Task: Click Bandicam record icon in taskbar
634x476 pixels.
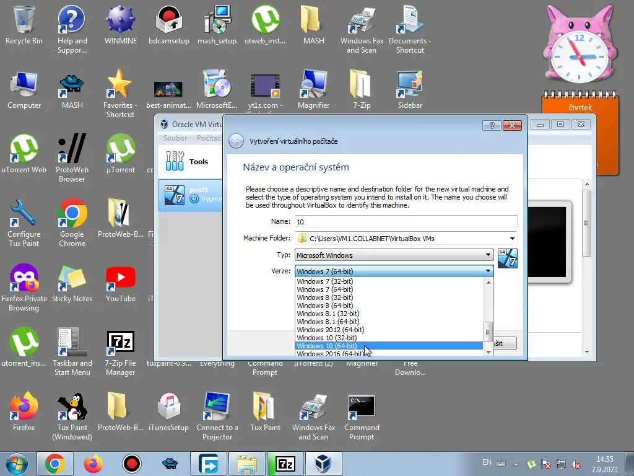Action: pos(132,464)
